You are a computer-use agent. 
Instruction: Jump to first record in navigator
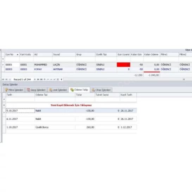click(x=3, y=80)
